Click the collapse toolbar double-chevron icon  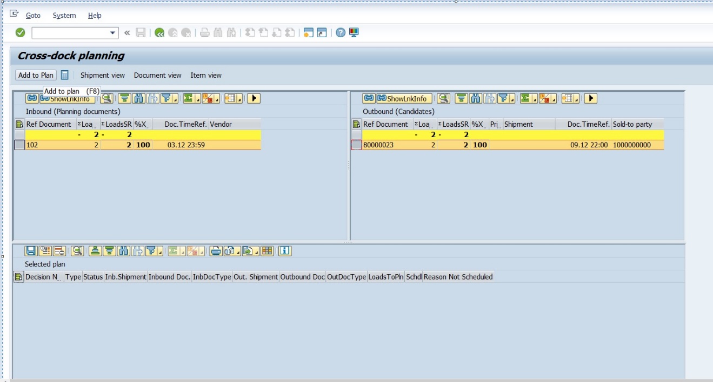click(127, 33)
